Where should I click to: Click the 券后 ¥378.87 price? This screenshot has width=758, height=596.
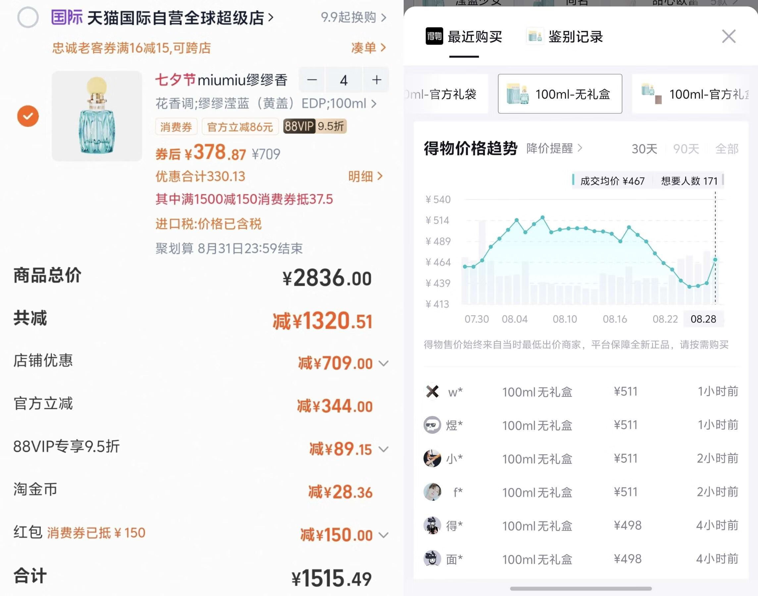point(201,153)
